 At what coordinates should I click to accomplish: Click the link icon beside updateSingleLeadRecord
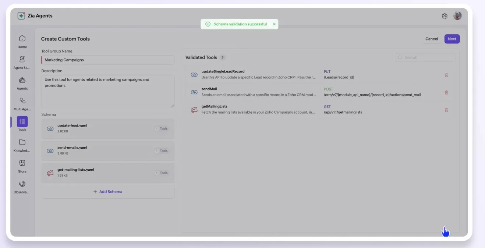coord(194,75)
